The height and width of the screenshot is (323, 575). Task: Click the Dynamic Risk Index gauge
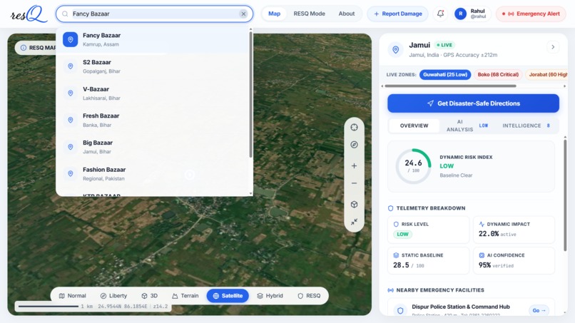(x=413, y=166)
